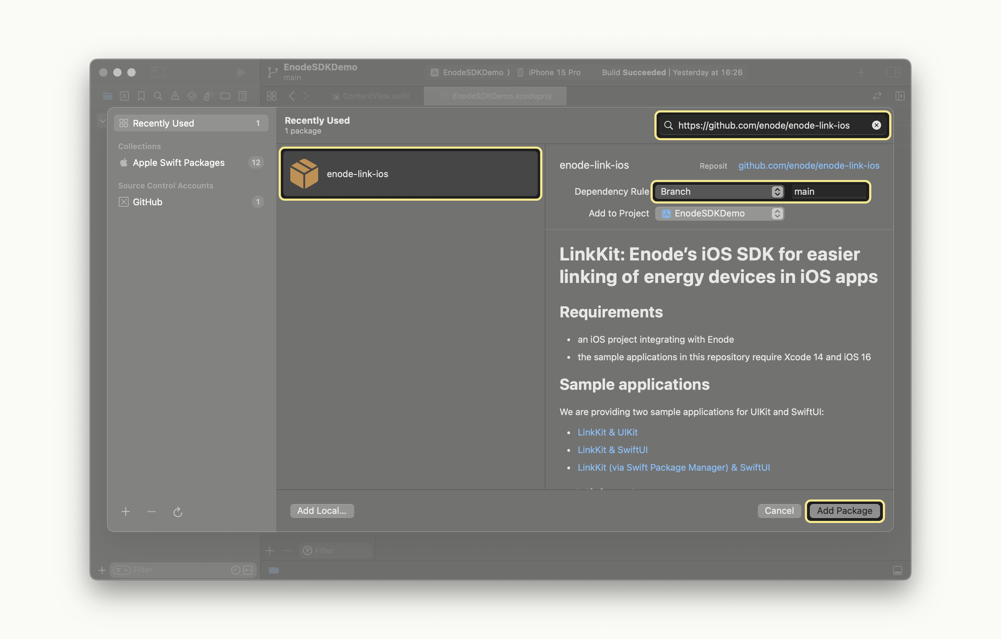Select the Bookmark navigator icon
Screen dimensions: 1001x639
(x=141, y=96)
